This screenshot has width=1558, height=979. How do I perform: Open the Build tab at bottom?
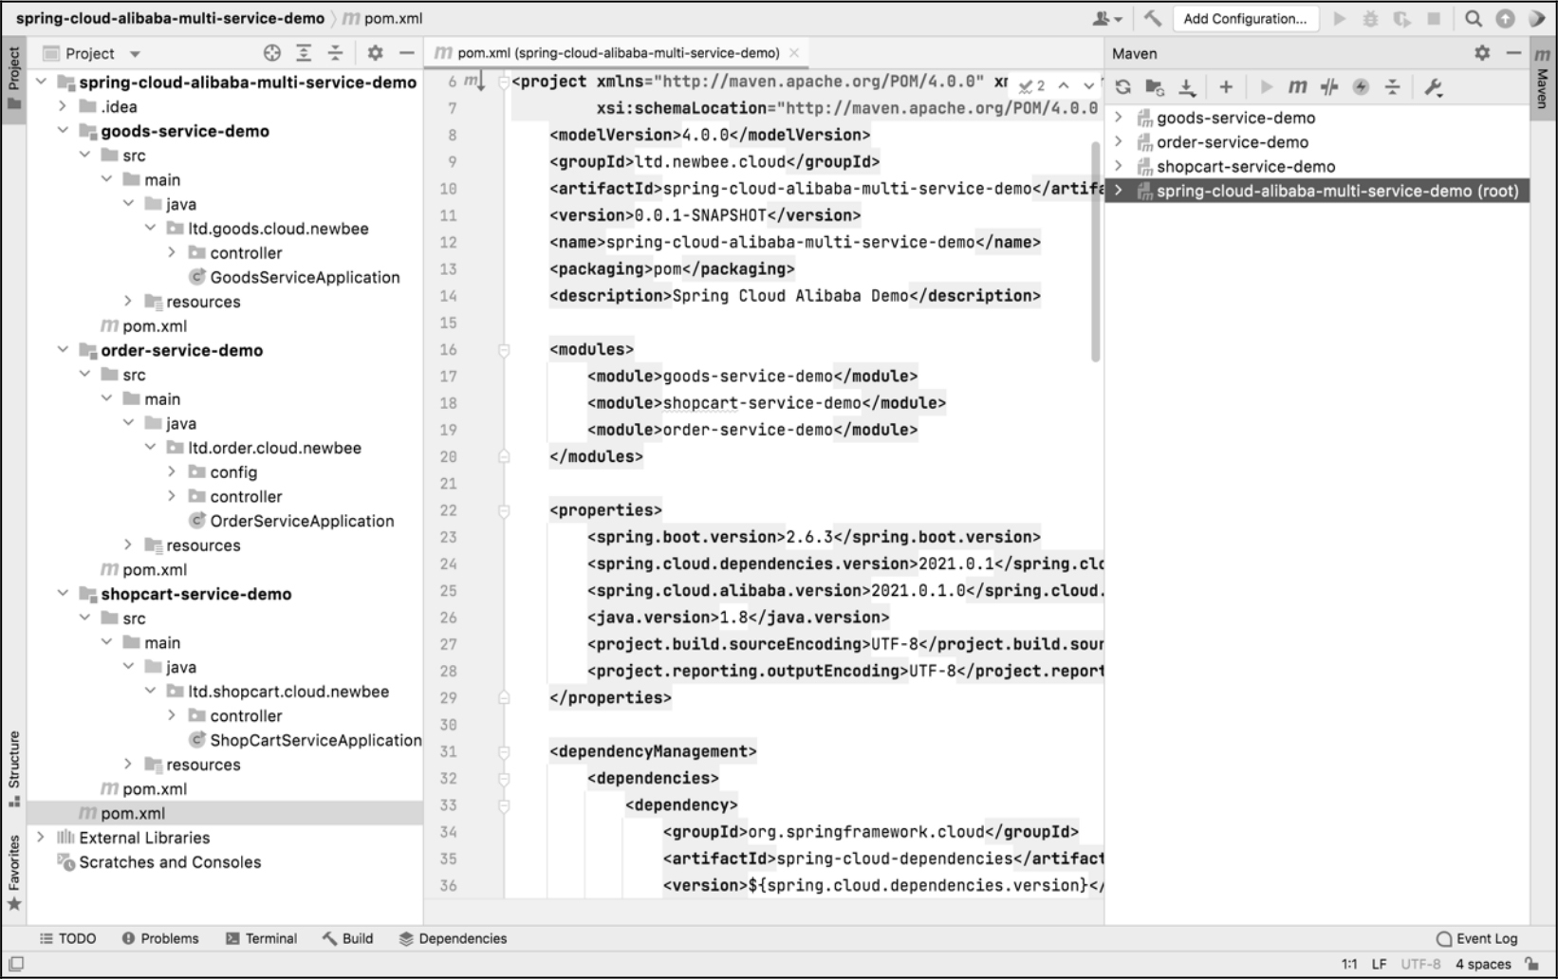tap(347, 938)
